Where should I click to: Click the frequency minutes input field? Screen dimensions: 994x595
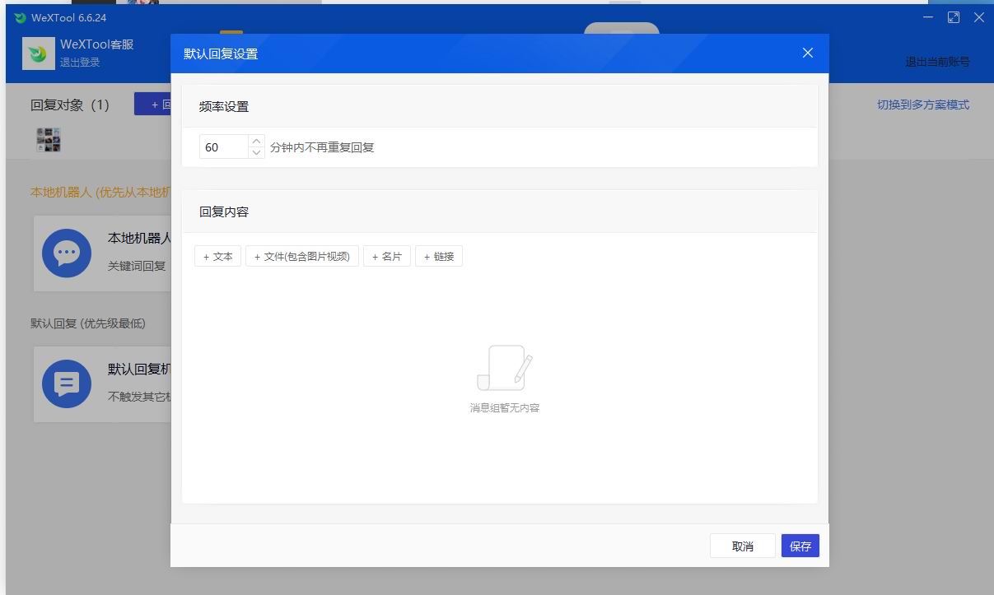point(223,147)
